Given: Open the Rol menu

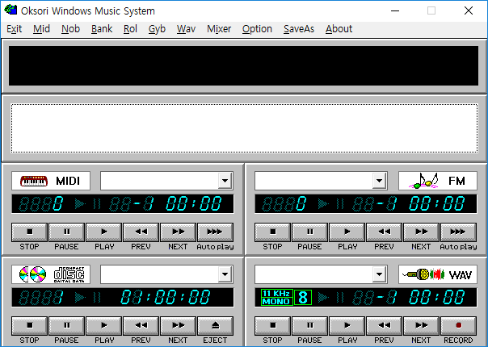Looking at the screenshot, I should click(x=130, y=29).
